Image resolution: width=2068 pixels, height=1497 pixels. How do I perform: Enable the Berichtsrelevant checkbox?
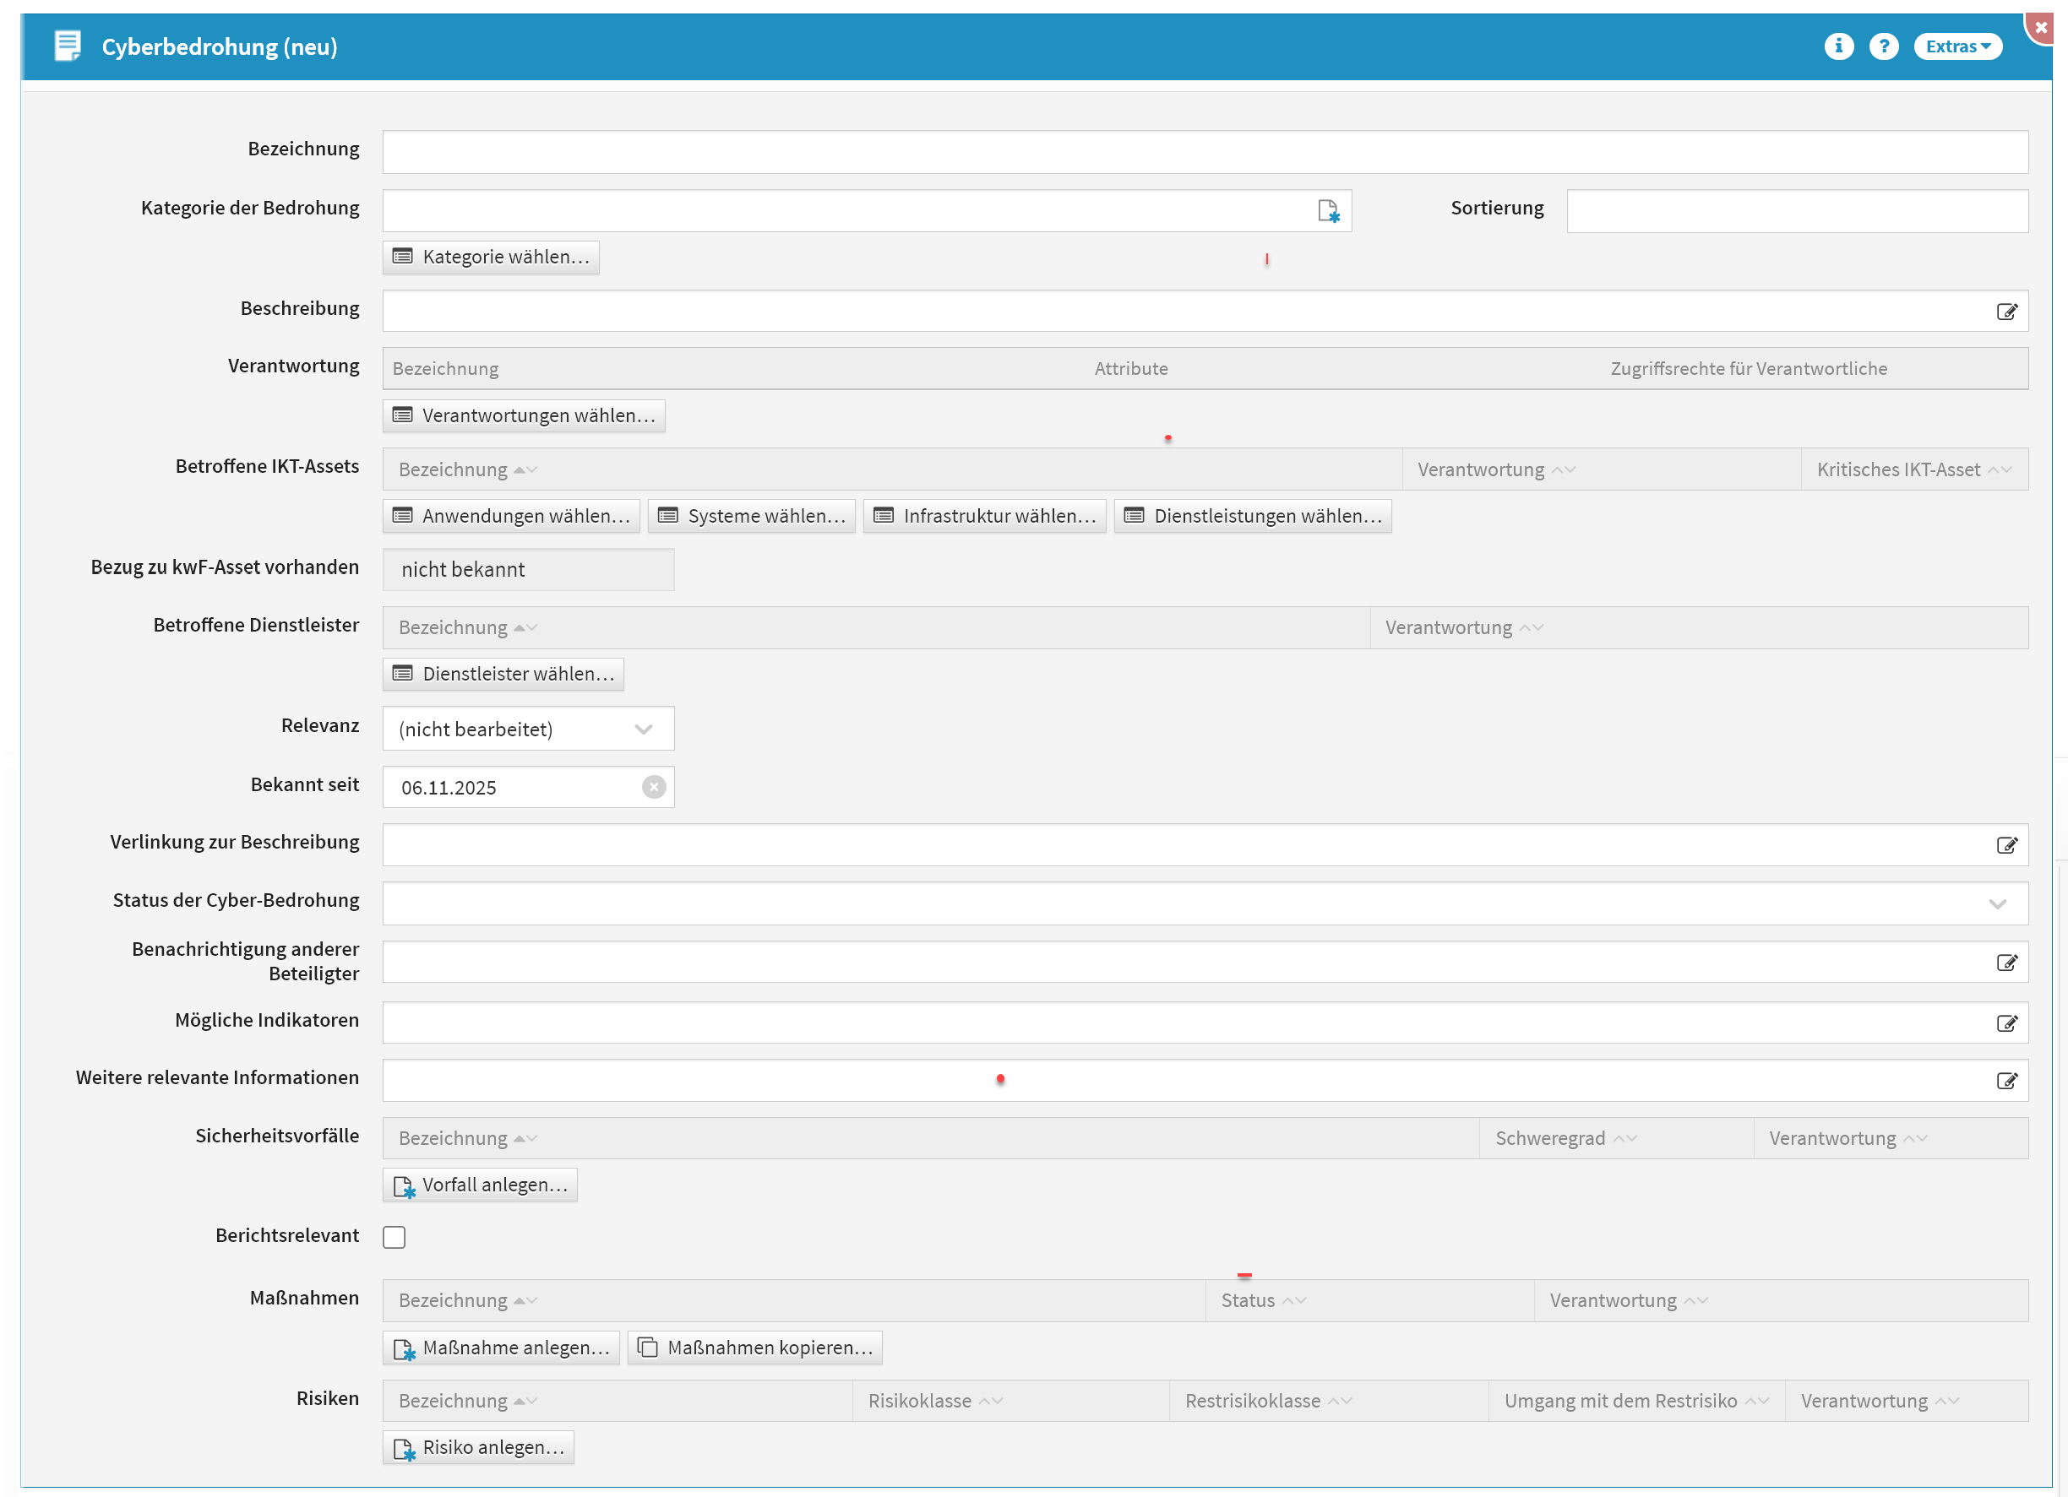coord(394,1236)
